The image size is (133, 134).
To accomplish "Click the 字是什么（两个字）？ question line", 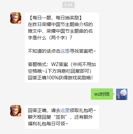I will click(50, 38).
